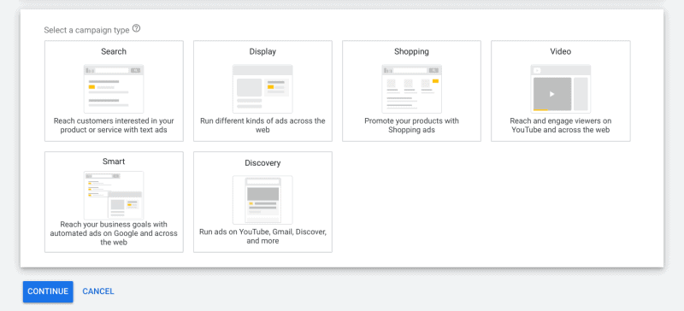Select the Discovery campaign illustration
Viewport: 684px width, 311px height.
pyautogui.click(x=262, y=200)
